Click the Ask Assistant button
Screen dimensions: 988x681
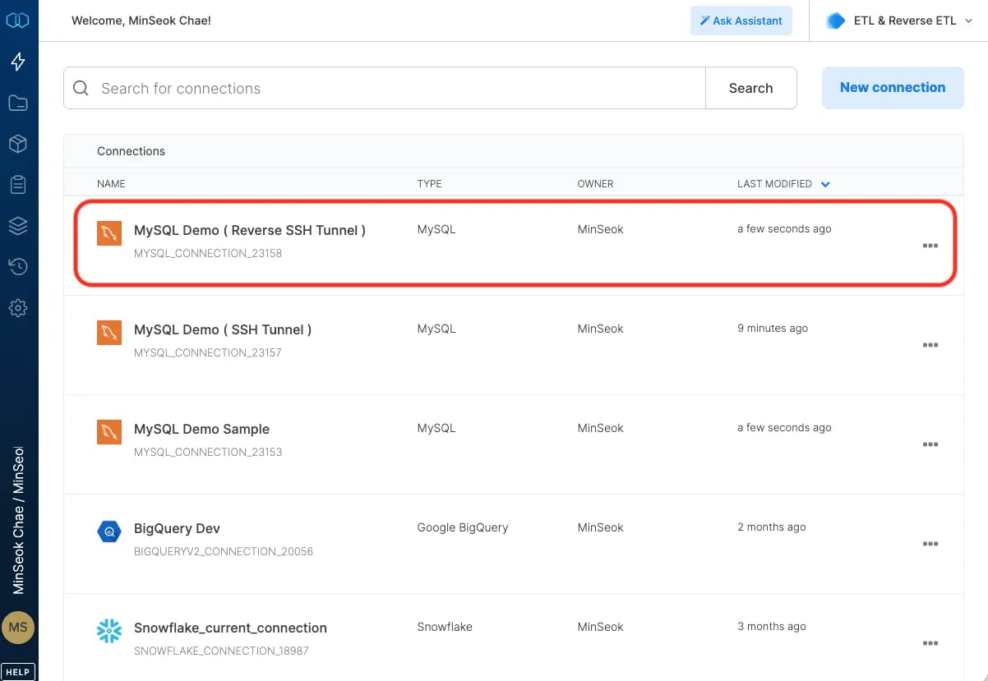click(x=741, y=21)
